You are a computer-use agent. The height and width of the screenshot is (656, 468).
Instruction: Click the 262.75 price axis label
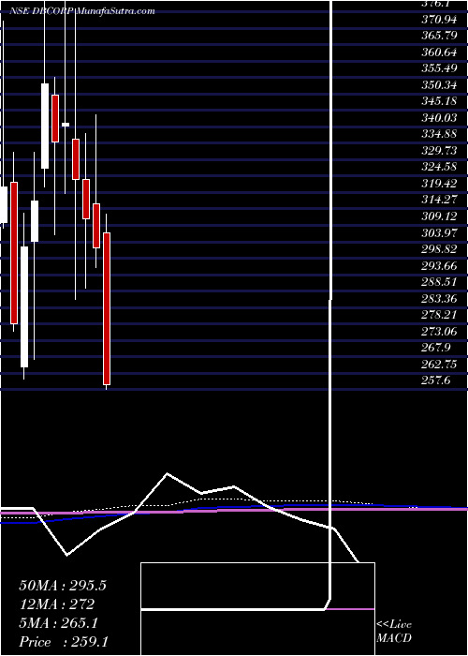(440, 365)
